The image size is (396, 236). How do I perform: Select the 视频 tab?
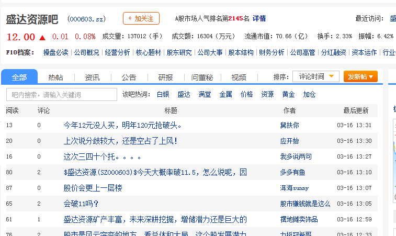point(239,77)
